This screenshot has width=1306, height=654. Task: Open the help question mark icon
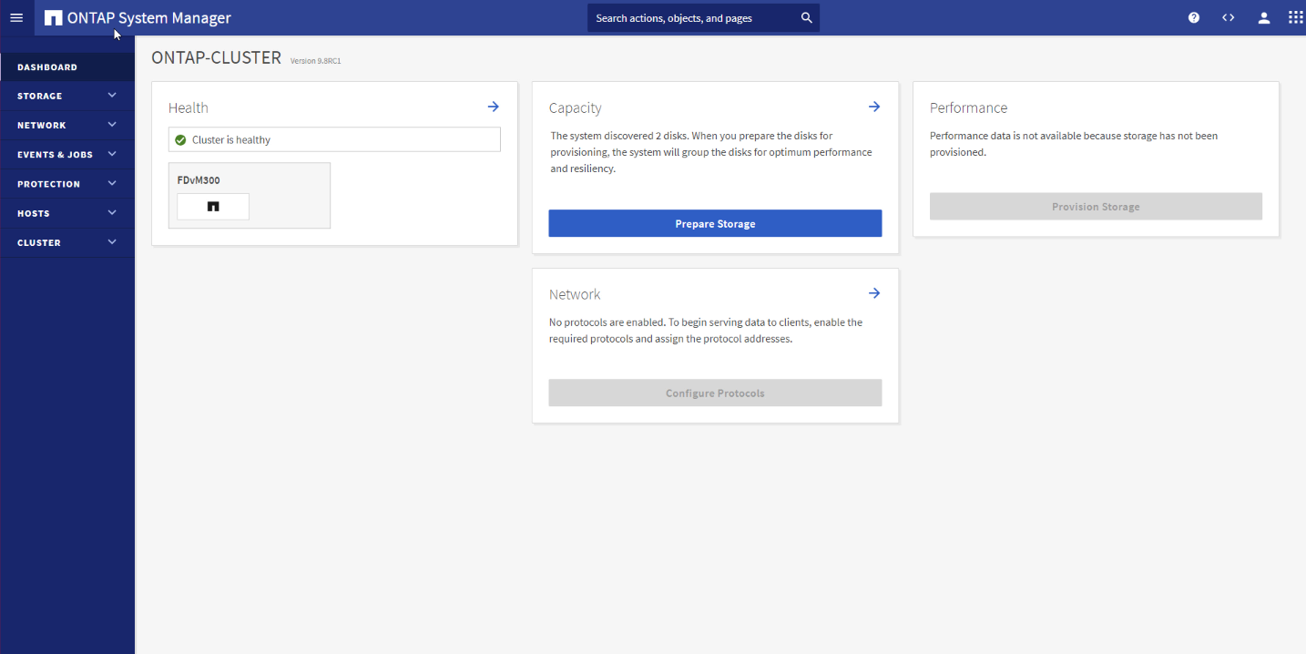click(x=1193, y=17)
